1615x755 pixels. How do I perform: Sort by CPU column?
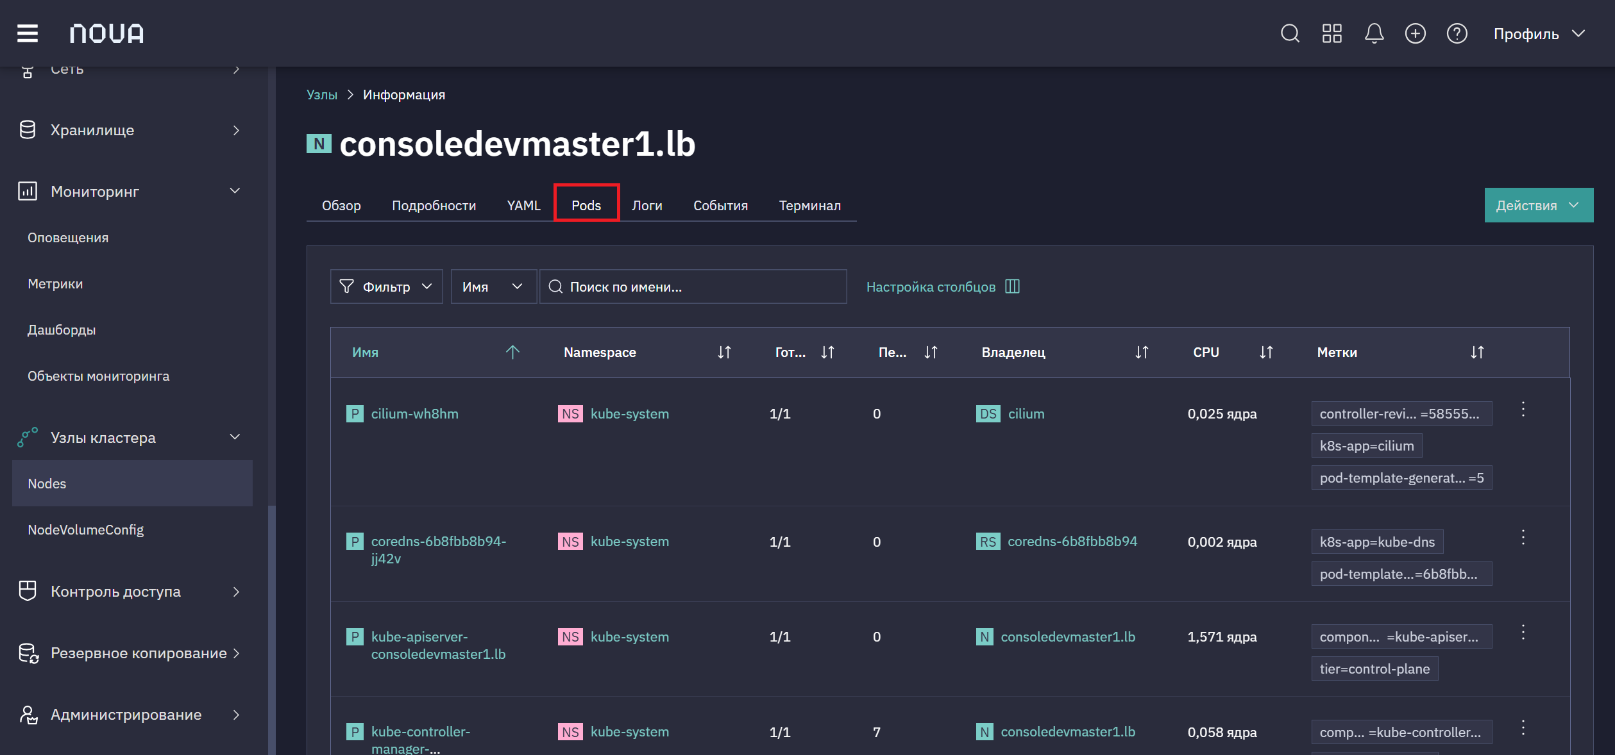[1266, 352]
